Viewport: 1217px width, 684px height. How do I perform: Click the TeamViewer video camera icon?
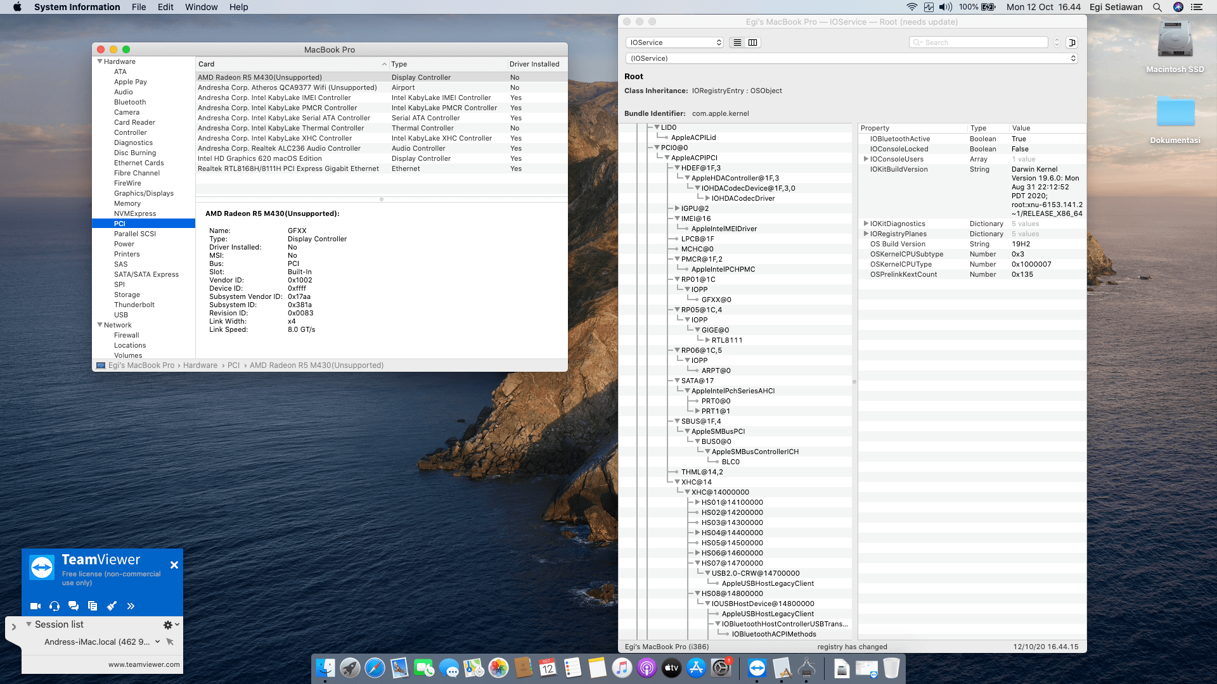pos(35,606)
